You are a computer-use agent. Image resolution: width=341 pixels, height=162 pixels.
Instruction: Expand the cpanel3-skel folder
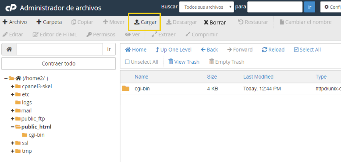13,86
